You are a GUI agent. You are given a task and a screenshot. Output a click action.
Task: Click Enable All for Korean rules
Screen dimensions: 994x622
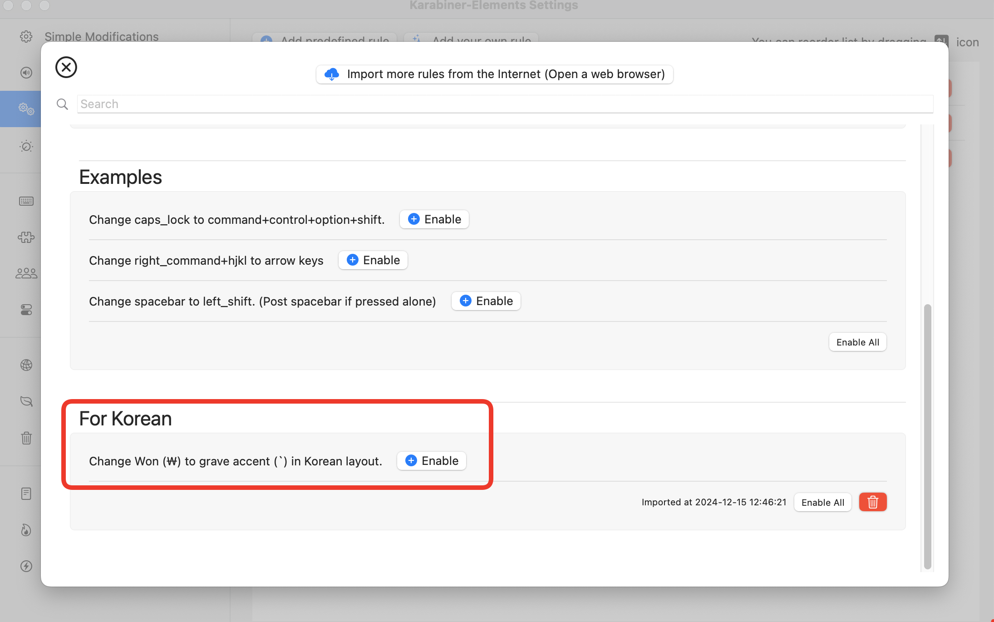point(822,502)
